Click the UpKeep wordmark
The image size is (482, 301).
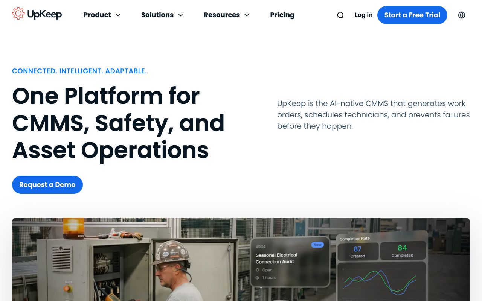(44, 14)
